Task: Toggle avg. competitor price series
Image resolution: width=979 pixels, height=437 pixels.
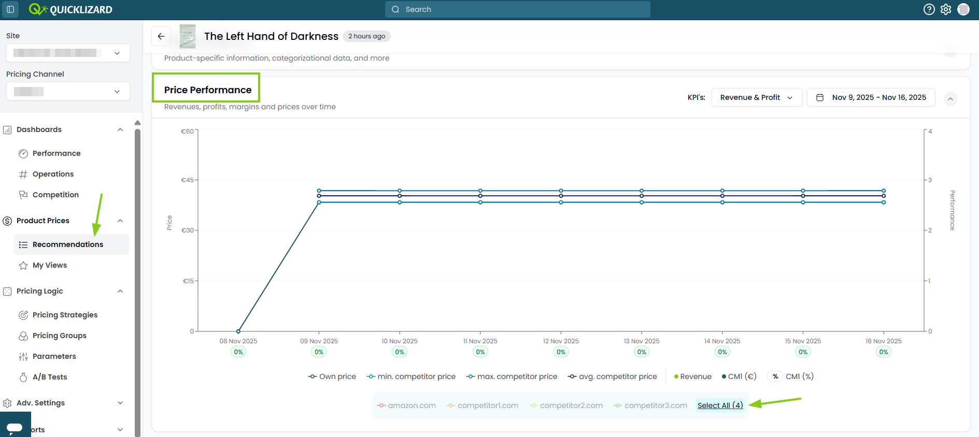Action: [x=612, y=376]
